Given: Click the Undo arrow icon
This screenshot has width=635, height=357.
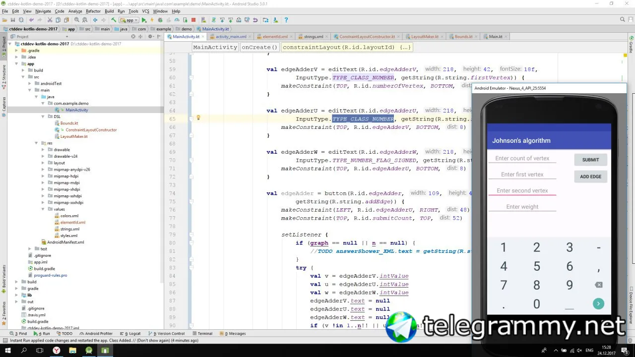Looking at the screenshot, I should [x=31, y=20].
